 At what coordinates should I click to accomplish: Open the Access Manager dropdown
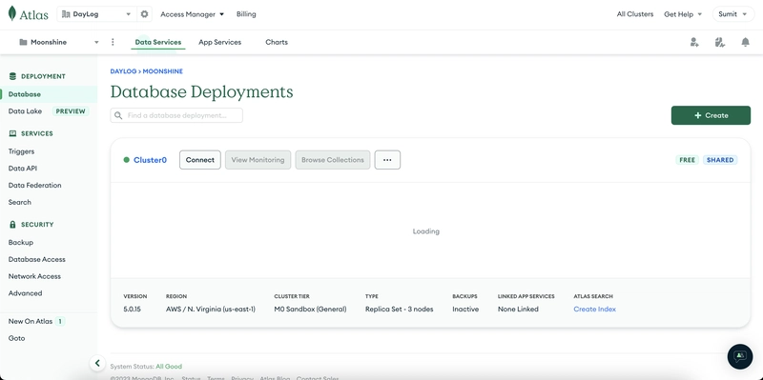pos(192,14)
